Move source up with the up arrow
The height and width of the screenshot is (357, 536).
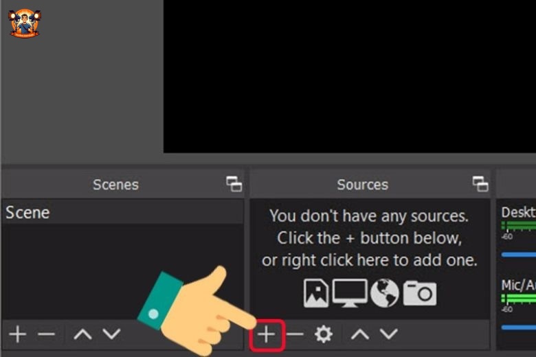coord(360,334)
